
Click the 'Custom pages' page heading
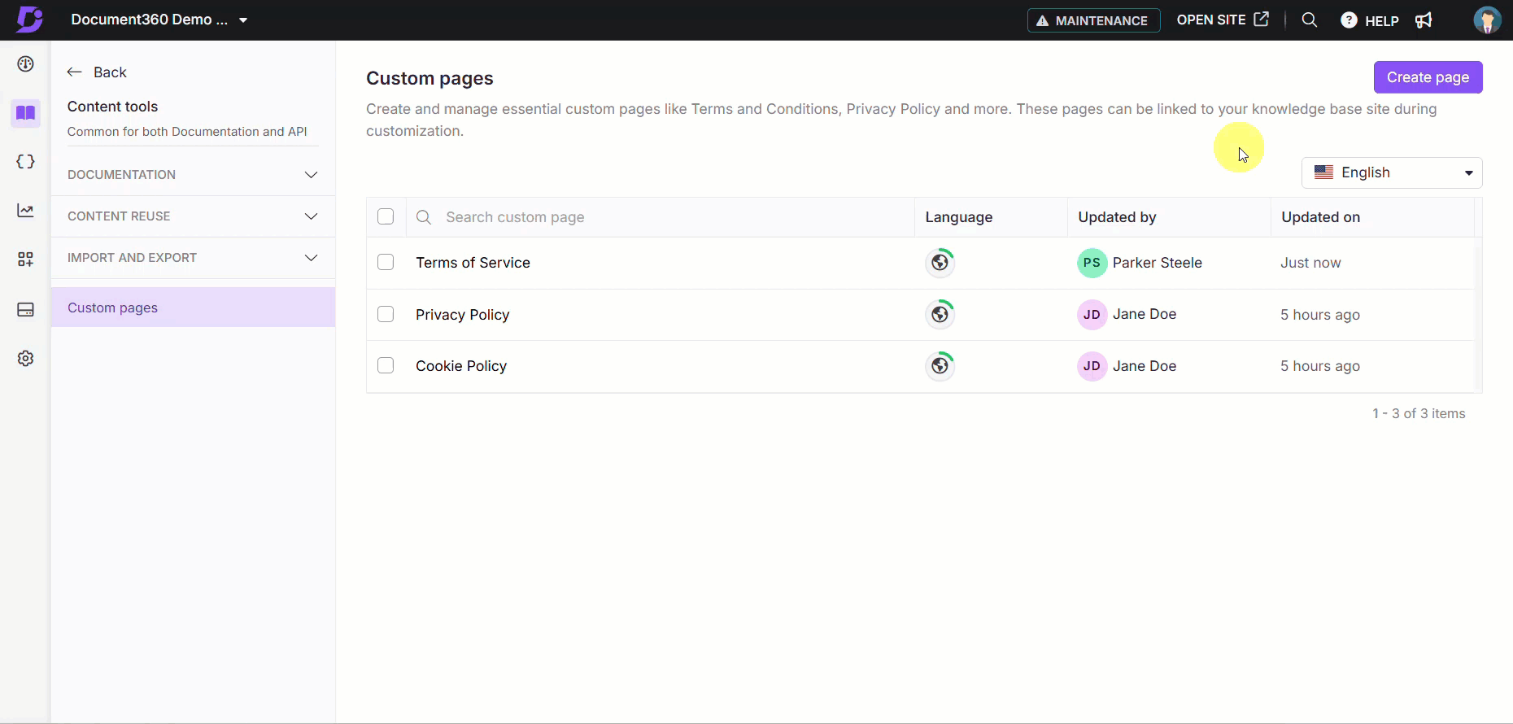[x=429, y=78]
